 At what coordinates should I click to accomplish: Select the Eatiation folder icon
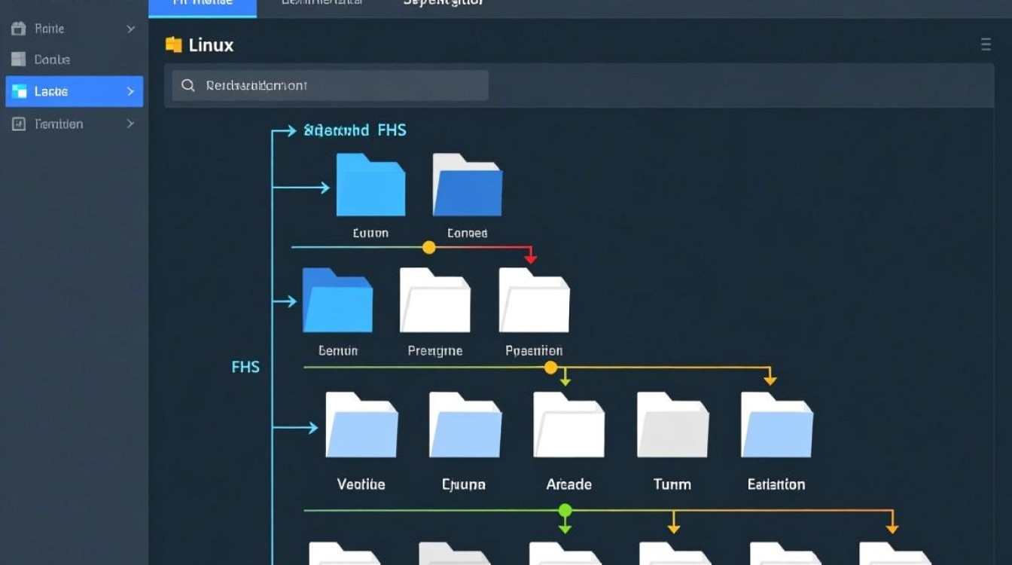[776, 426]
